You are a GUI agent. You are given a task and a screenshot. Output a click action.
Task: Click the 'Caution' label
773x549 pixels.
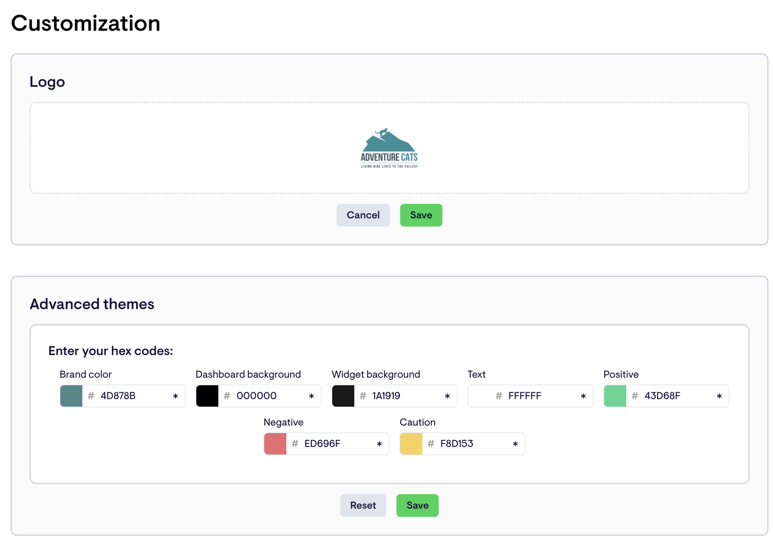(x=417, y=422)
